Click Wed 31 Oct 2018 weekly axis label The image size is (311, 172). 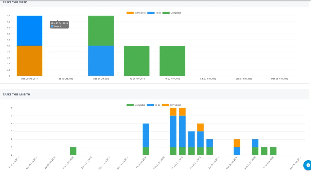click(101, 79)
